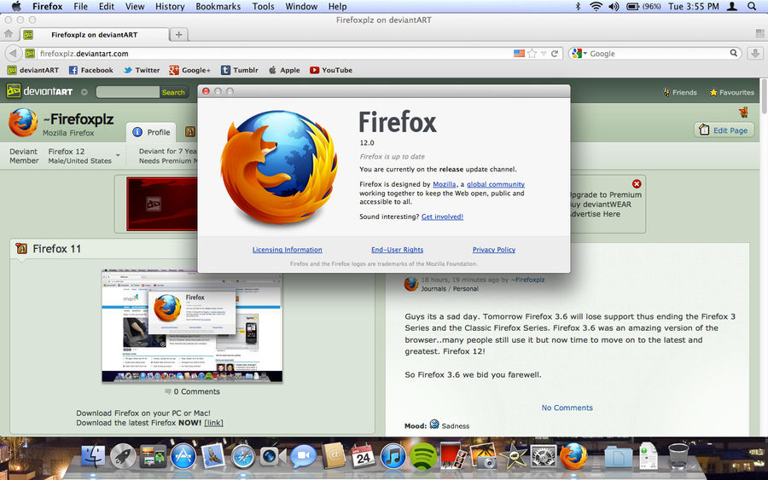Open the deviantART bookmark

(x=32, y=70)
